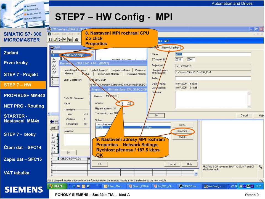Open the Cycle/Clock Memory tab
This screenshot has width=265, height=199.
(108, 74)
